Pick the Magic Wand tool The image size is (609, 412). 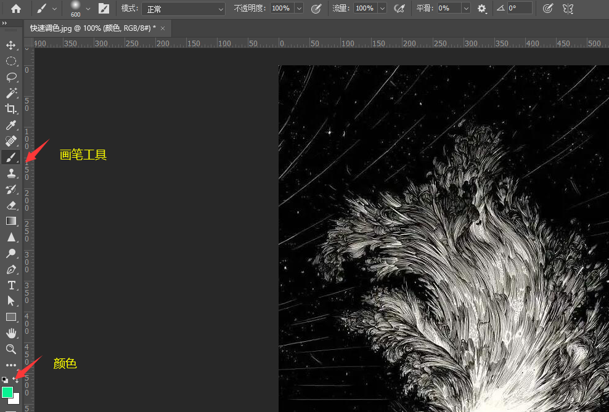[x=11, y=93]
